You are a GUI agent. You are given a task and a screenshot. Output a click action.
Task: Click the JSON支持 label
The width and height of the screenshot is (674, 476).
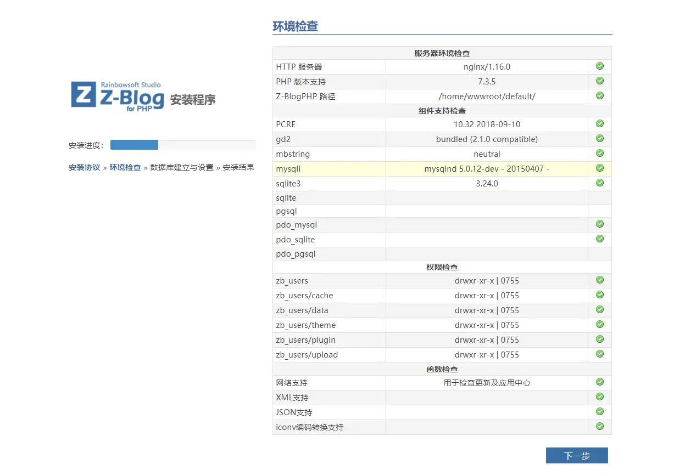coord(294,412)
